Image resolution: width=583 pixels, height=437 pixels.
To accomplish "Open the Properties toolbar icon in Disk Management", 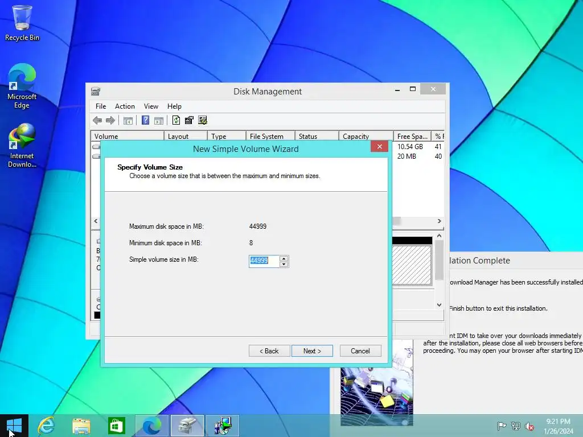I will click(189, 120).
